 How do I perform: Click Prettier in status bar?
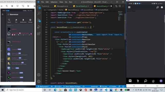(113, 86)
